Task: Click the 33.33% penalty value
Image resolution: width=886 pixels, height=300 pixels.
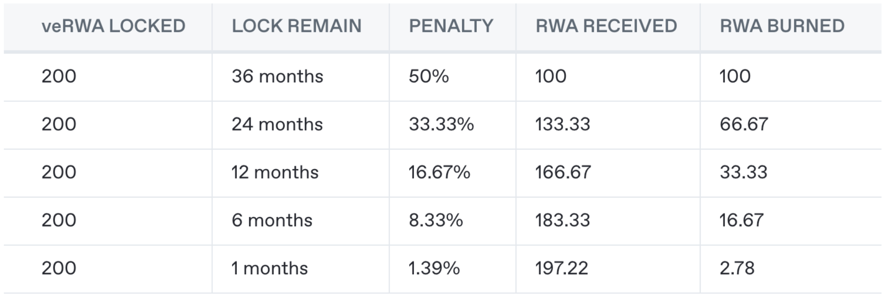Action: pos(441,125)
